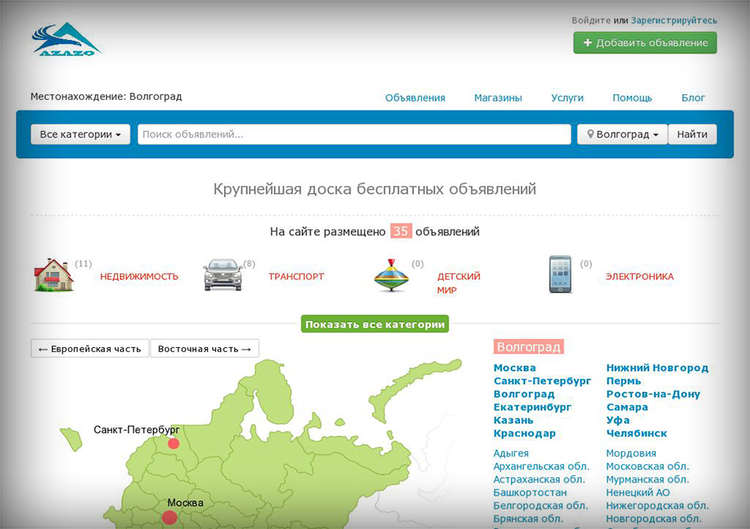Click the Зарегистрируйтесь link
Screen dimensions: 750x529
[x=674, y=20]
